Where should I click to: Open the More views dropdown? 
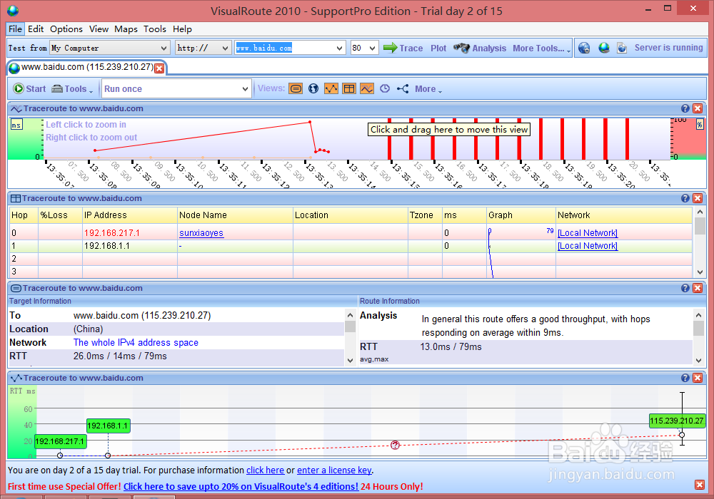(428, 89)
